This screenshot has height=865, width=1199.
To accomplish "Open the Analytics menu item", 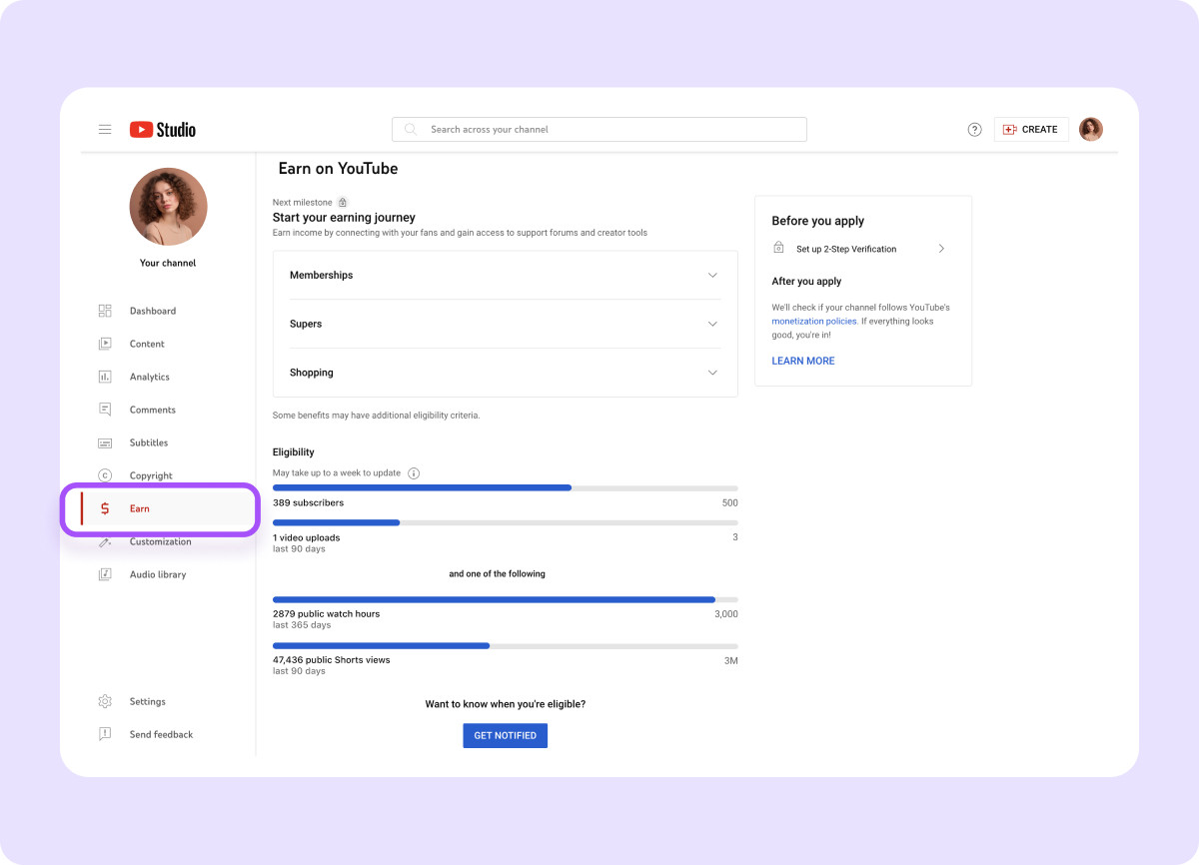I will pos(150,377).
